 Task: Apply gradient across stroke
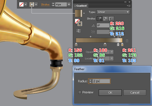tap(111, 19)
